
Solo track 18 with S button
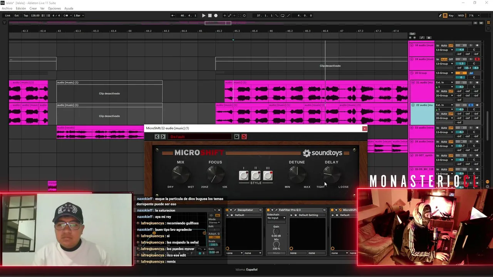click(x=471, y=45)
